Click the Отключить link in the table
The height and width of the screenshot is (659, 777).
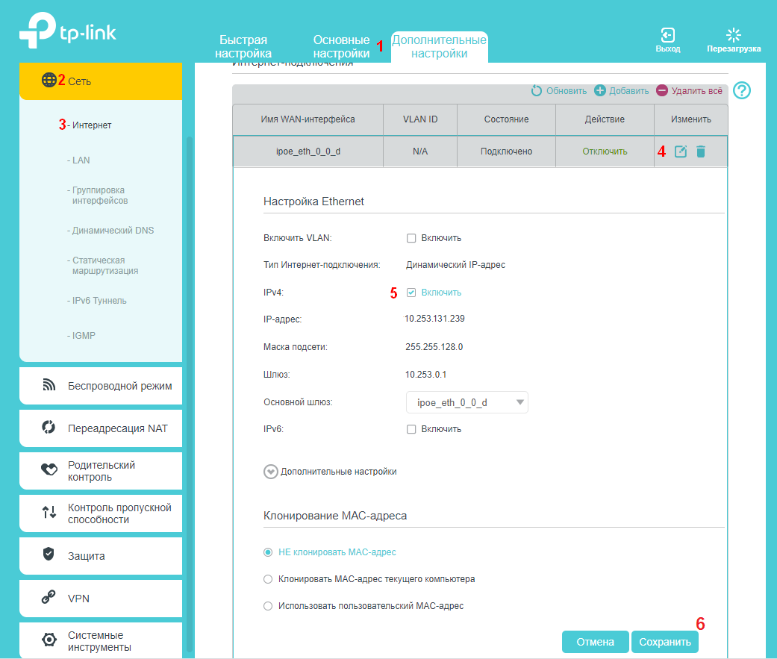click(x=605, y=152)
